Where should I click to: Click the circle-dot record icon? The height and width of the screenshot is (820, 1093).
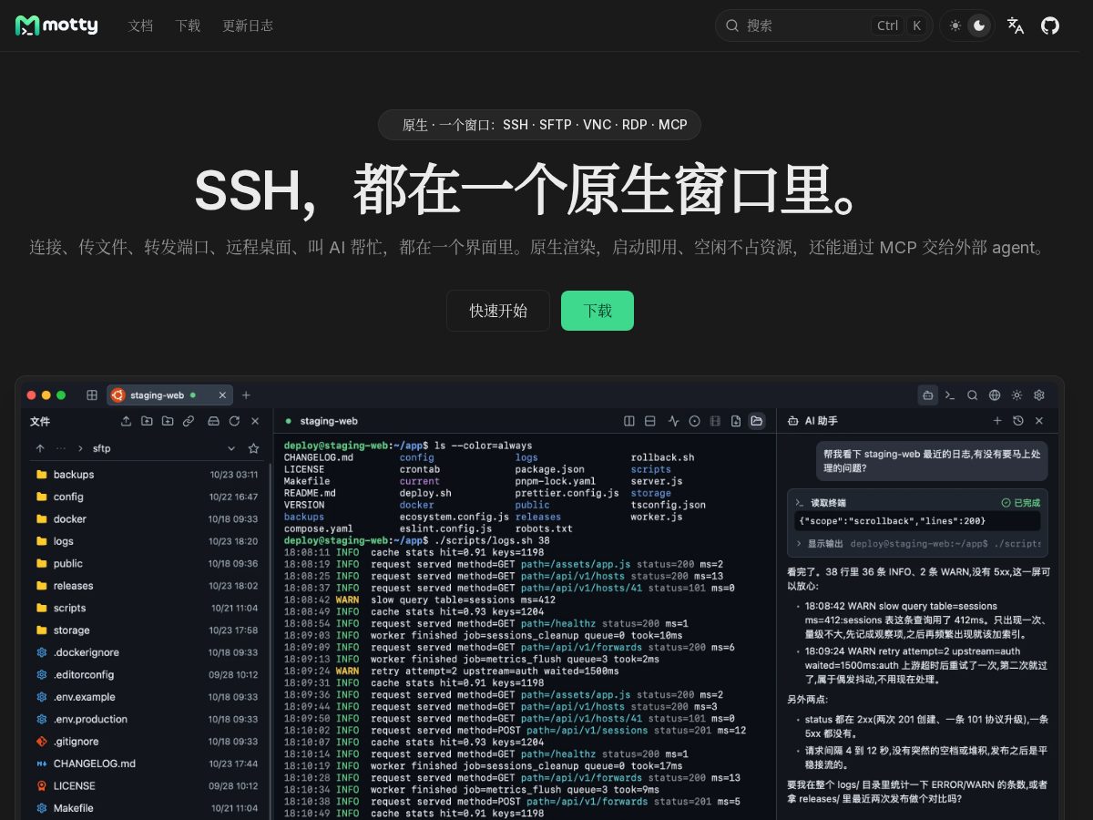[x=694, y=421]
